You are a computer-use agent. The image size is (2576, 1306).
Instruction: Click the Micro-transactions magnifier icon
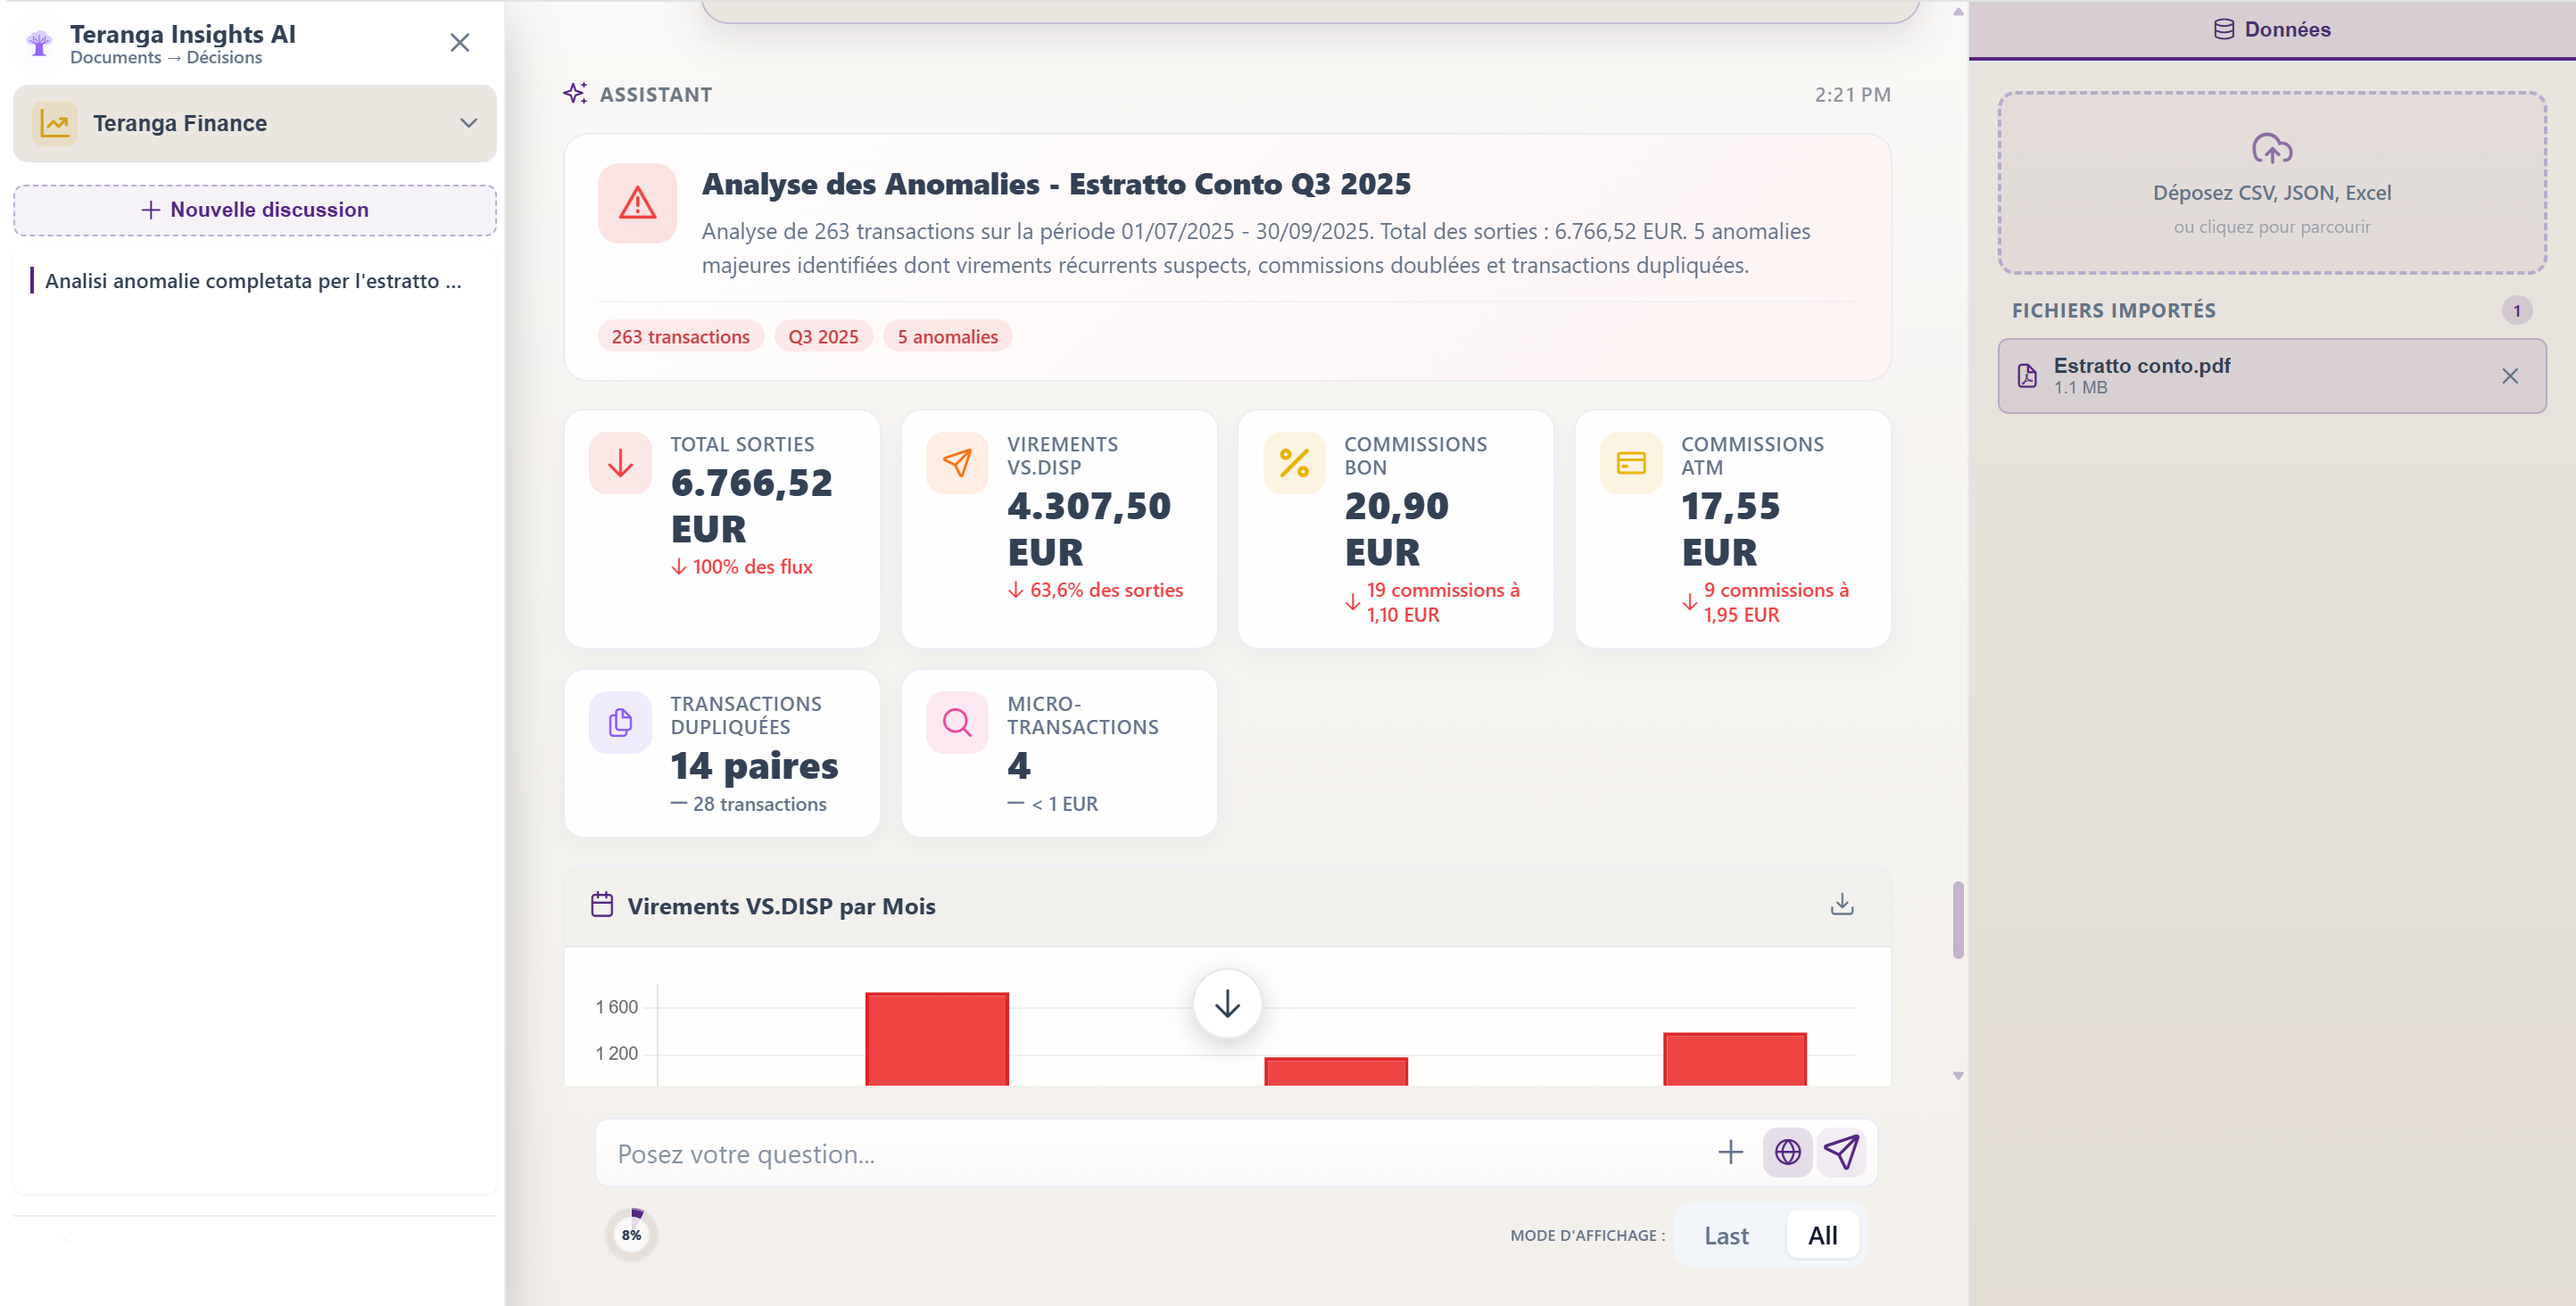pos(957,722)
